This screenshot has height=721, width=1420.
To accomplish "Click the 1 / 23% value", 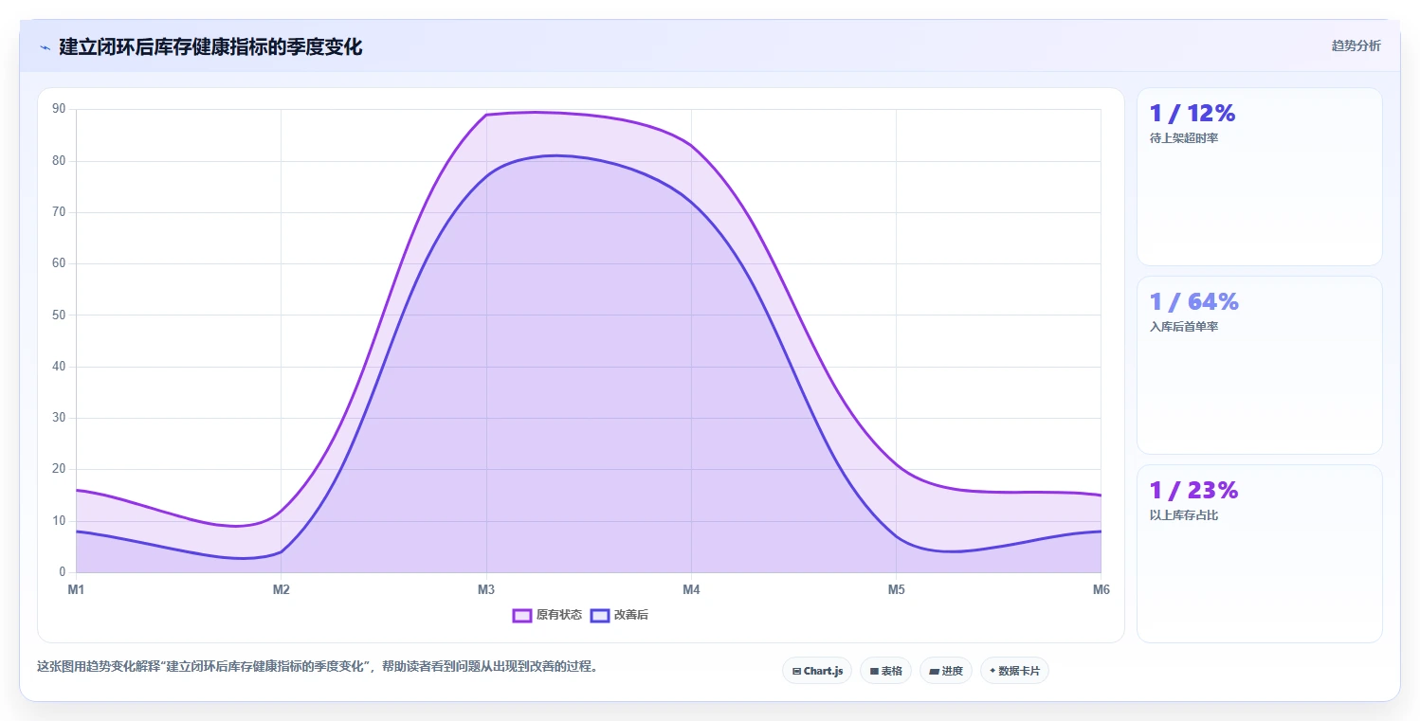I will pos(1193,490).
